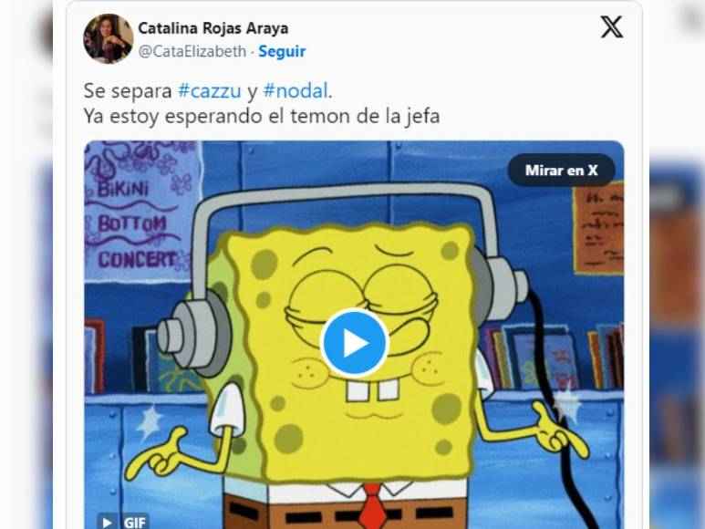Start the GIF with the blue play button
Viewport: 705px width, 529px height.
354,342
